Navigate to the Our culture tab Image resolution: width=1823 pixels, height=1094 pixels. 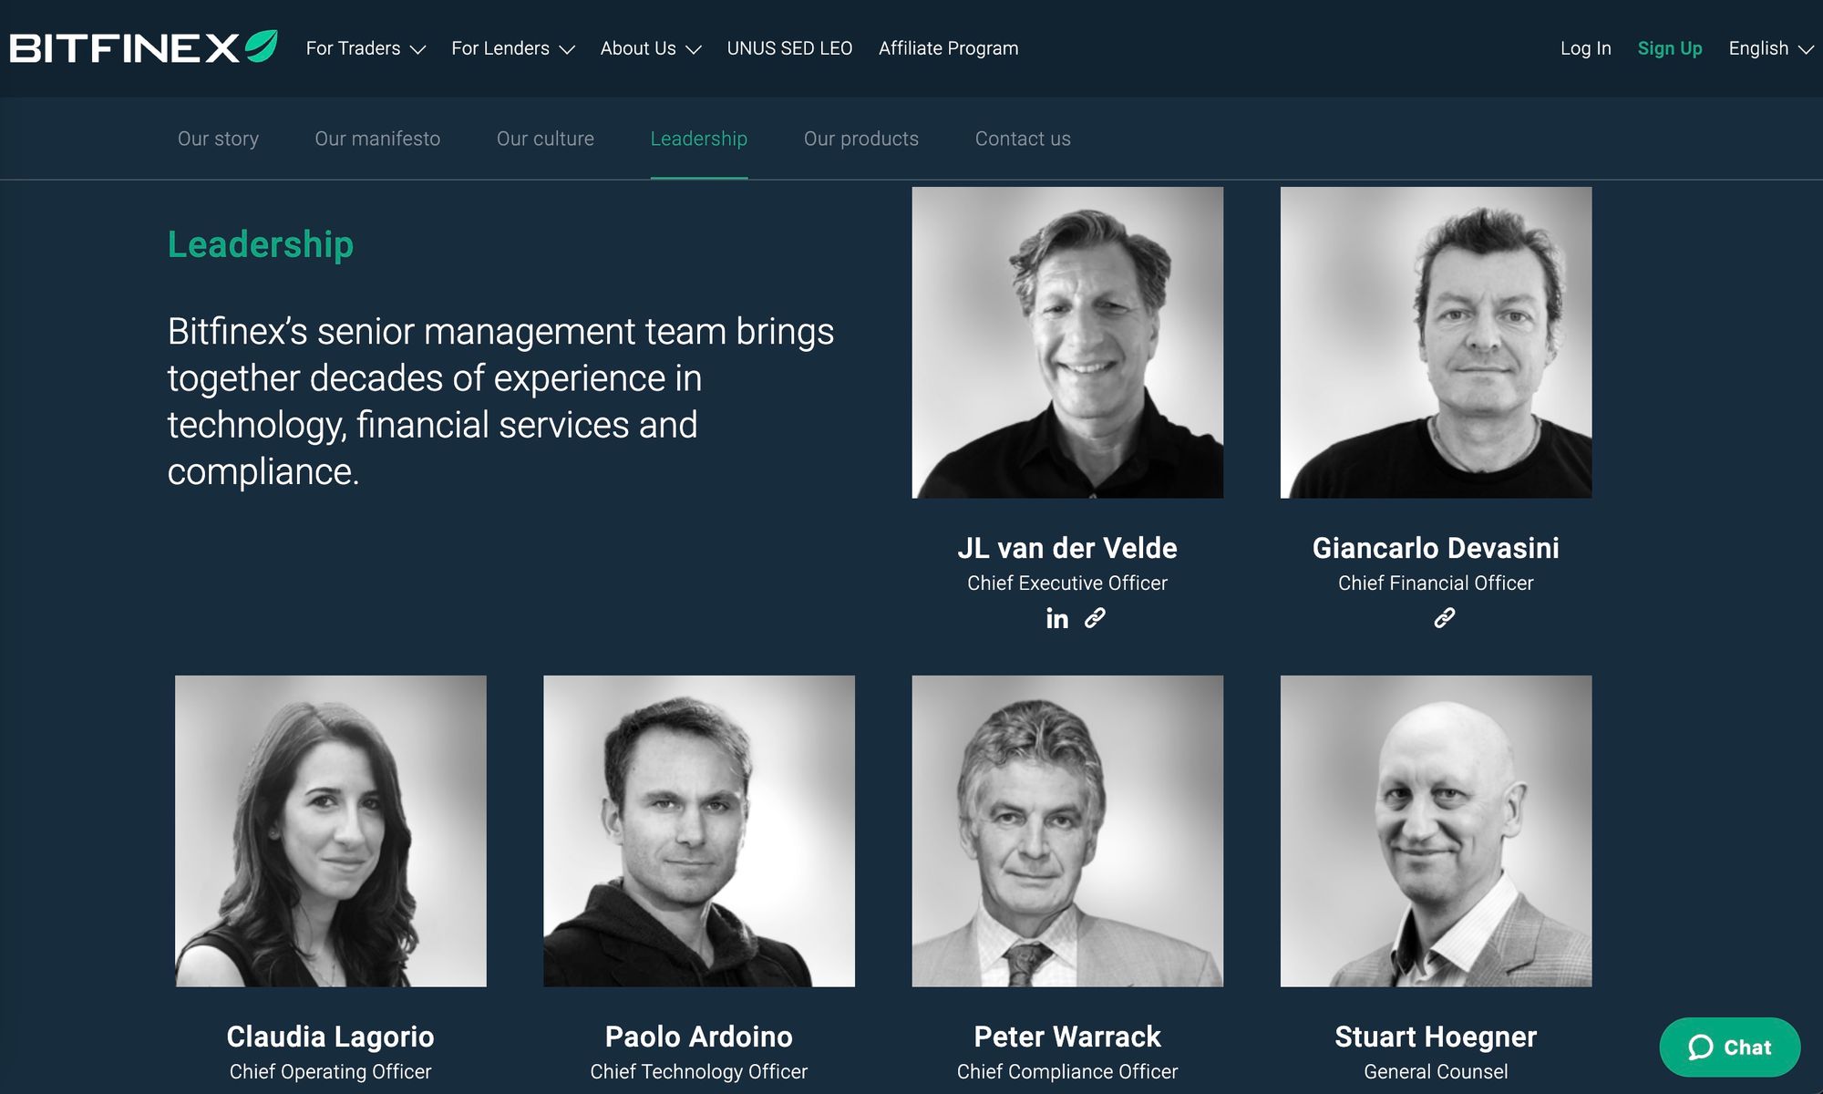(544, 138)
